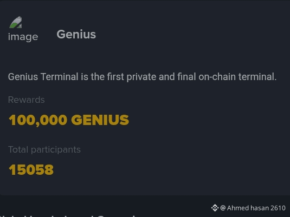Click the 100,000 reward number

[x=38, y=120]
